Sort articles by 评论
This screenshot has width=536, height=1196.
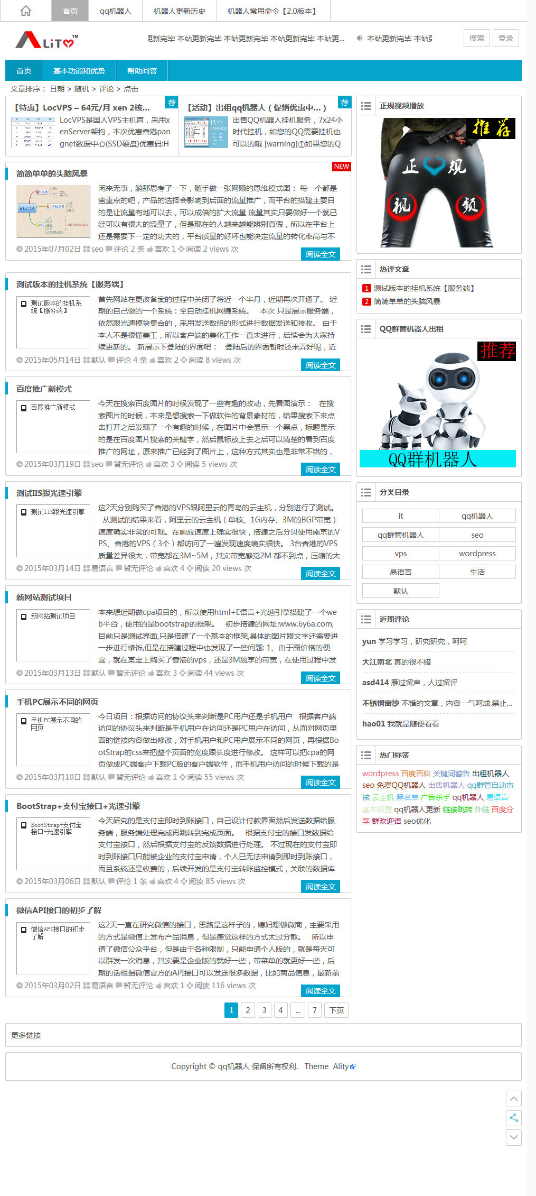[x=106, y=89]
